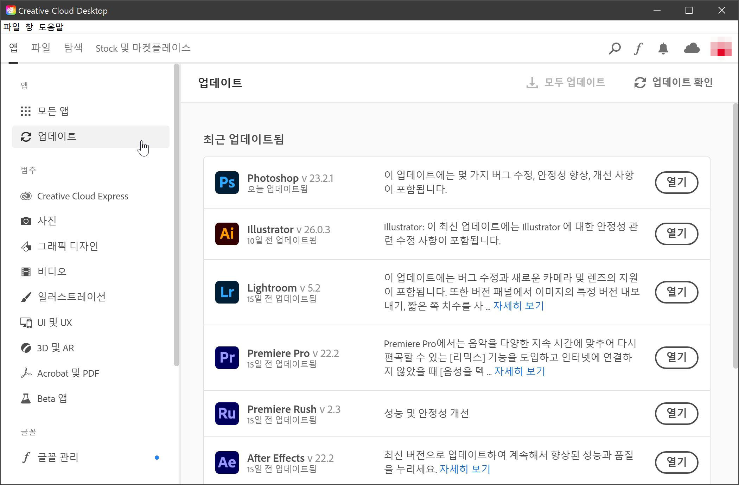Click the search magnifier icon
The height and width of the screenshot is (485, 739).
614,48
